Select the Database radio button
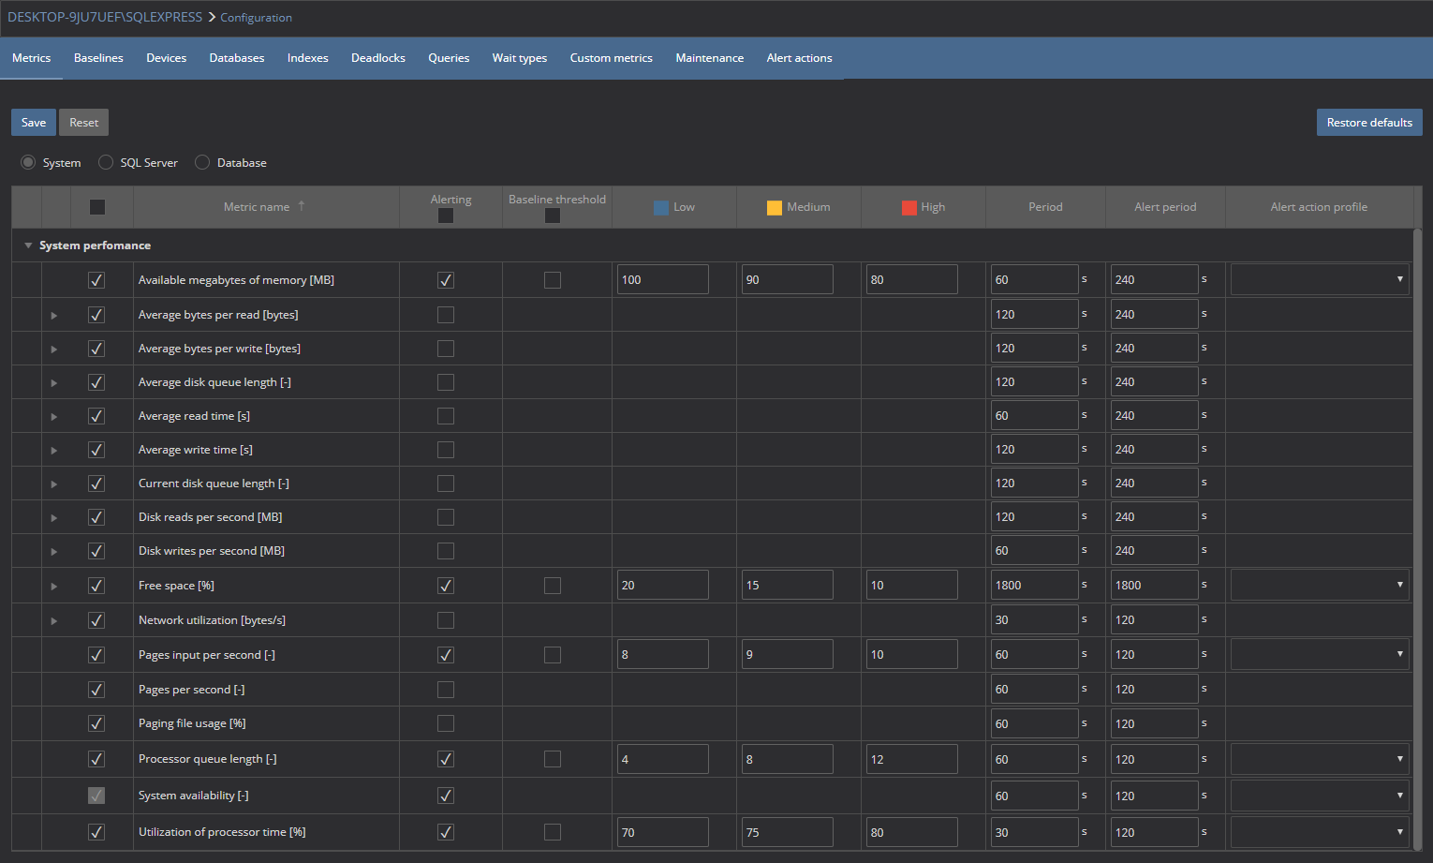Image resolution: width=1433 pixels, height=863 pixels. pos(202,162)
